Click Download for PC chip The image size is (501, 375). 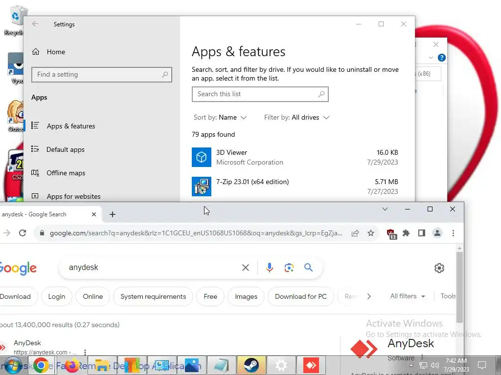click(x=301, y=296)
